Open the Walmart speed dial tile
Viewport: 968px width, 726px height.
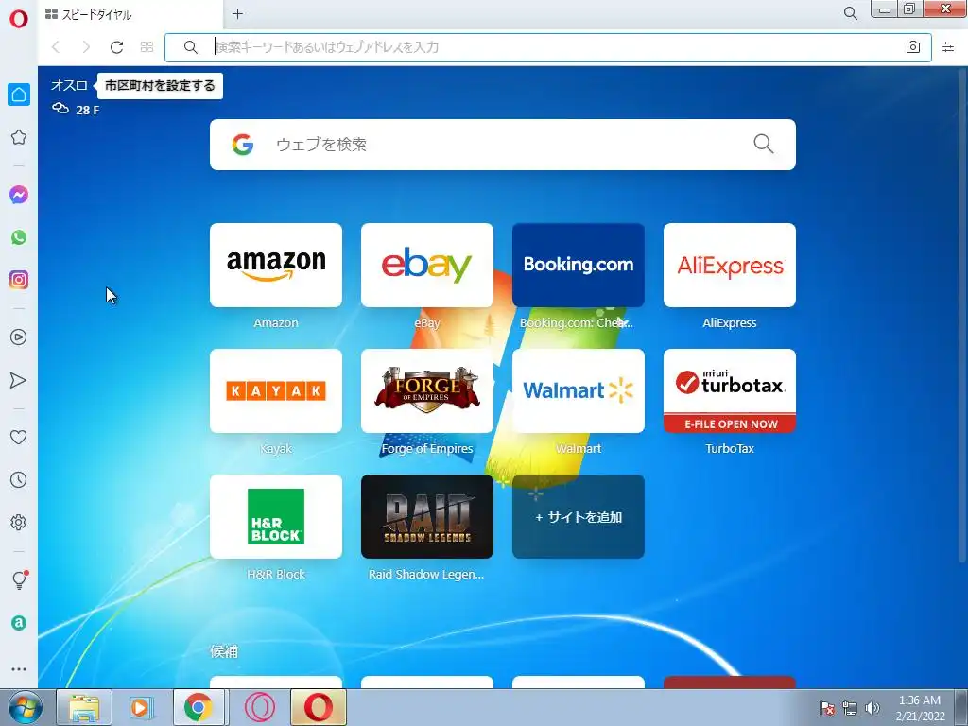coord(579,390)
